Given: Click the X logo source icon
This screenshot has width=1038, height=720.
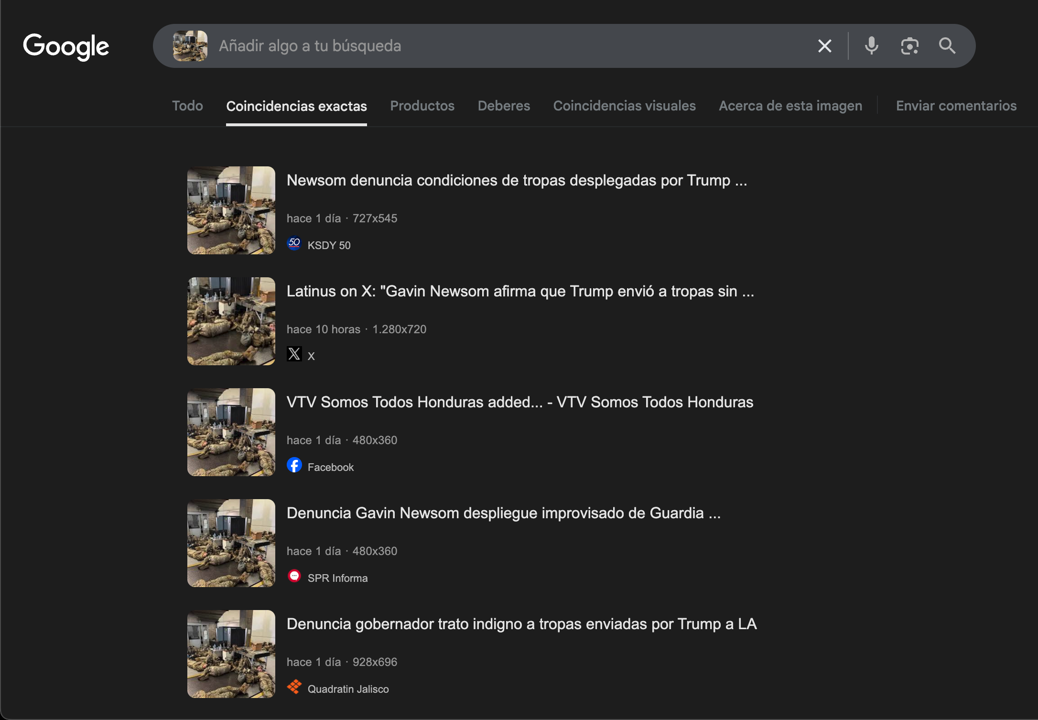Looking at the screenshot, I should (294, 354).
